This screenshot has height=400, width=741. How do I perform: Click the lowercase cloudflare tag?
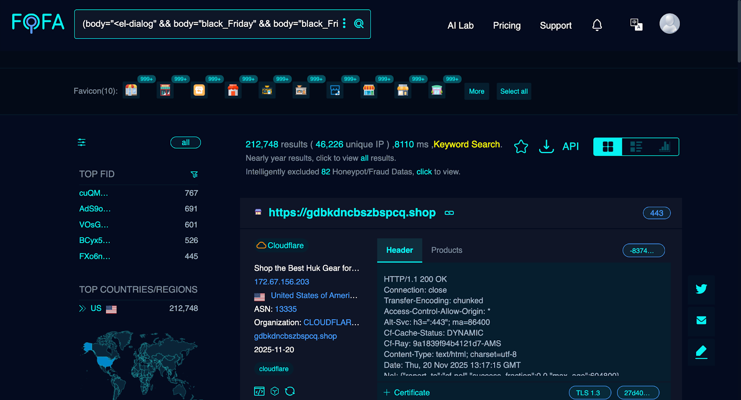[x=274, y=369]
